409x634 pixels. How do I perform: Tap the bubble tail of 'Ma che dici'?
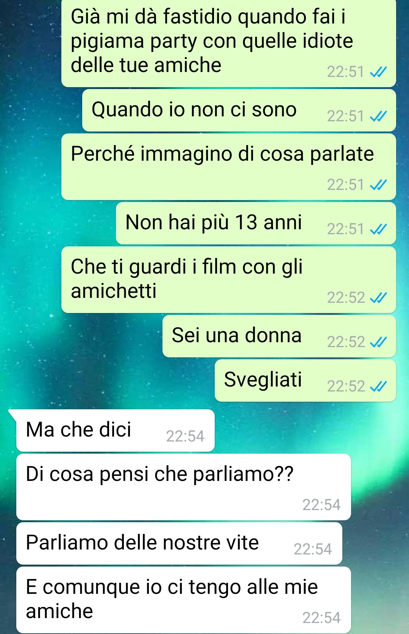(x=12, y=415)
